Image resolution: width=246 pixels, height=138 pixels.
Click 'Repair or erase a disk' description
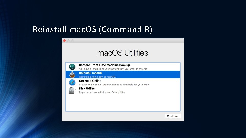click(x=102, y=93)
